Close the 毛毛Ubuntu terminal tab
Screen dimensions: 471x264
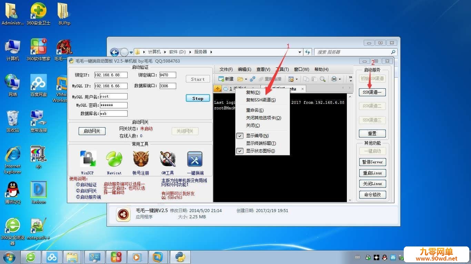pyautogui.click(x=303, y=89)
